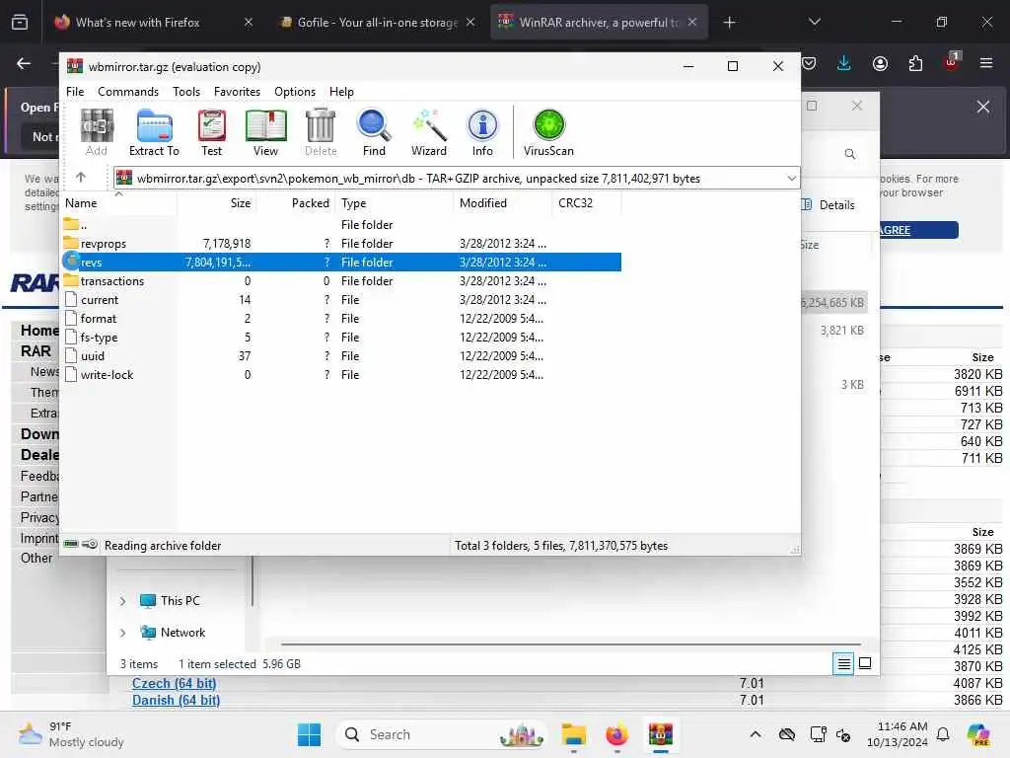The image size is (1010, 758).
Task: Click the taskbar Search box
Action: click(441, 734)
